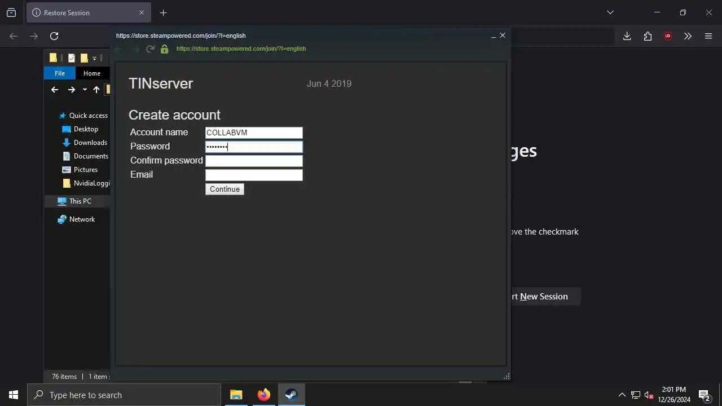This screenshot has width=722, height=406.
Task: Open Firefox from the taskbar
Action: click(x=263, y=395)
